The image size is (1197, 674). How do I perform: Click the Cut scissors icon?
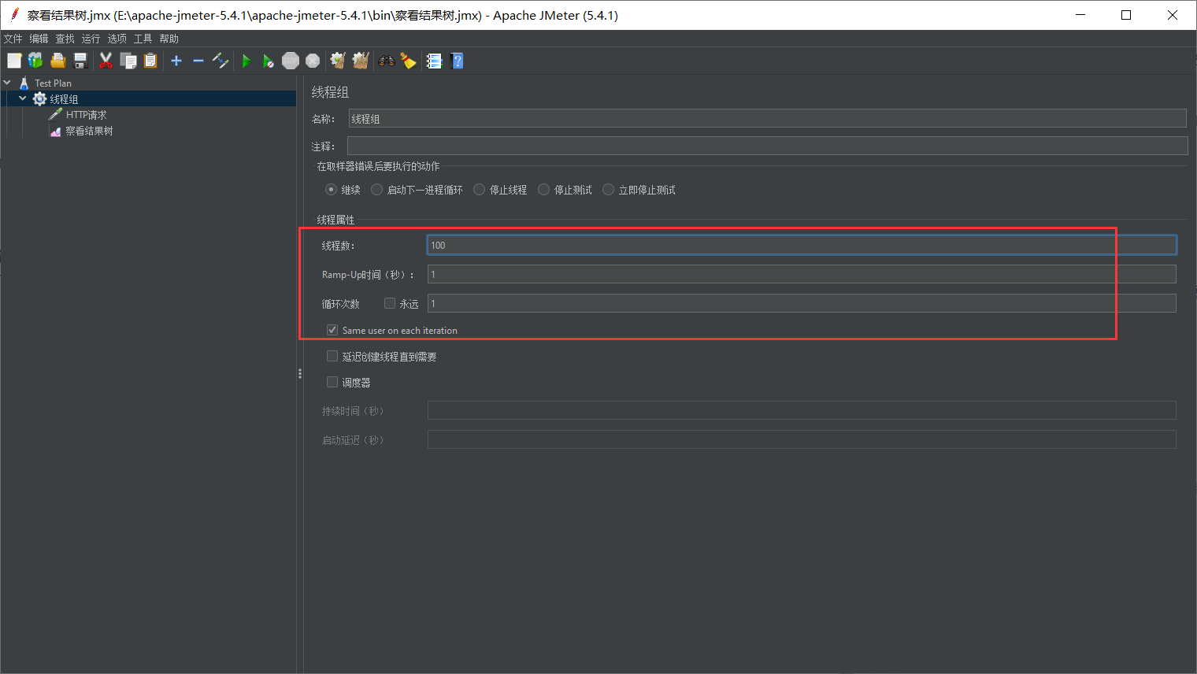pos(106,61)
